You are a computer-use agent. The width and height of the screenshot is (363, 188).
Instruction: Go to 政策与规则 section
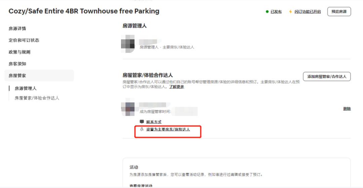(19, 52)
